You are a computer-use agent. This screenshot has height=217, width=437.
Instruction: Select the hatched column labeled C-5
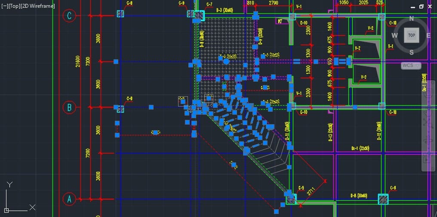291,199
